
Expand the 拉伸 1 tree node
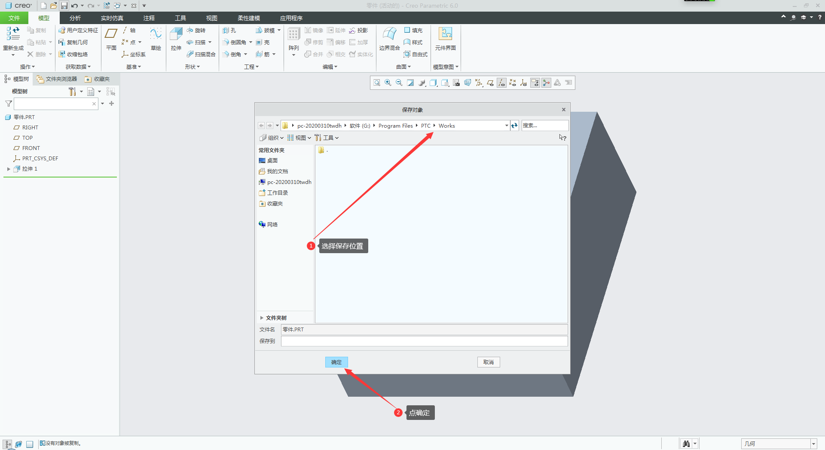(9, 169)
